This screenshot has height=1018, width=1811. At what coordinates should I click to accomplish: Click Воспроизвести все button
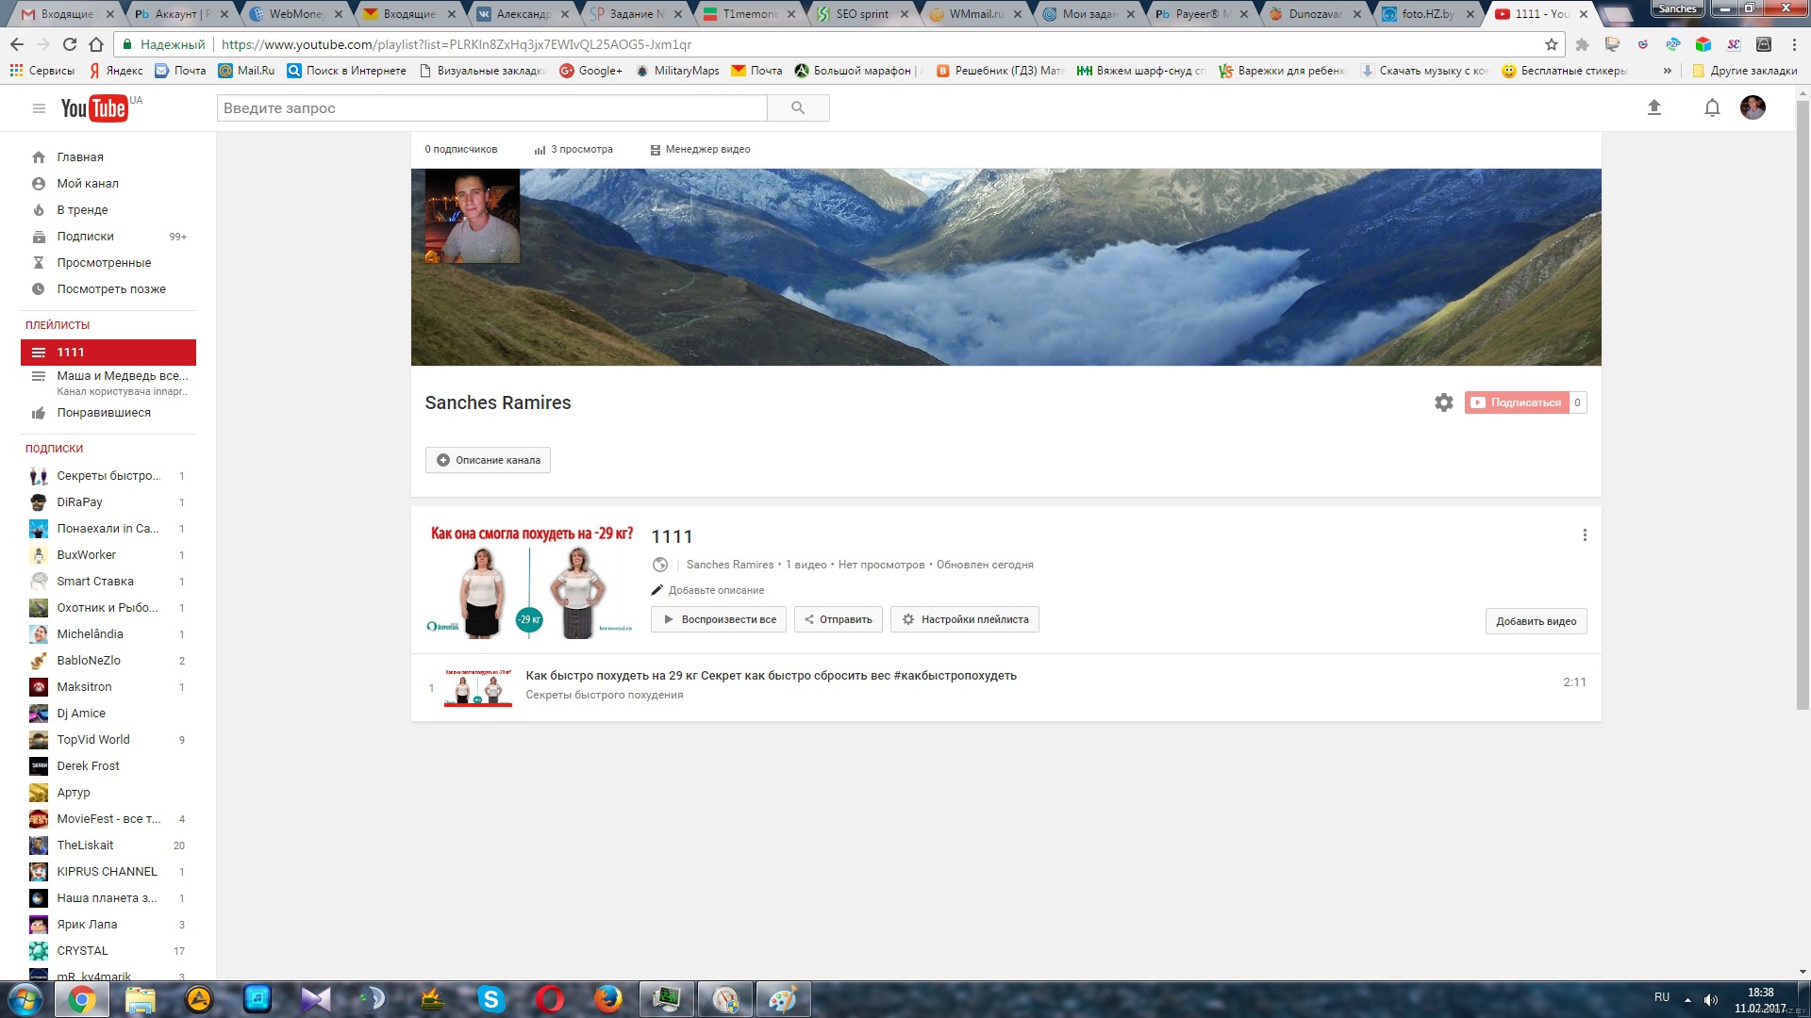click(719, 619)
